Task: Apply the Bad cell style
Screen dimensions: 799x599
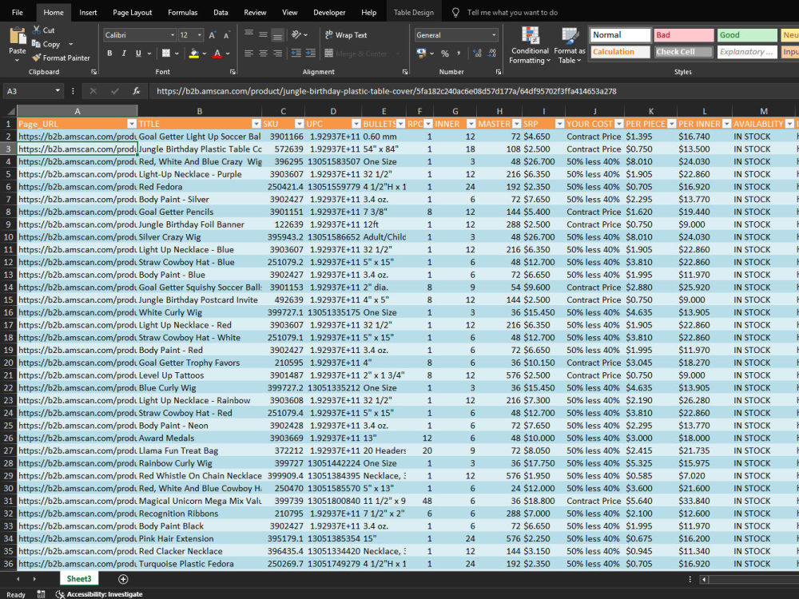Action: click(684, 35)
